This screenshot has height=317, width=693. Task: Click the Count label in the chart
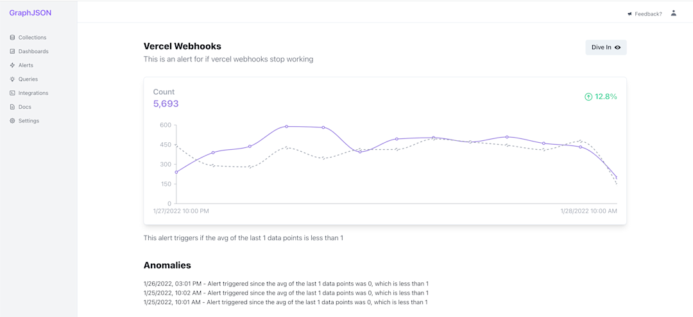coord(164,92)
